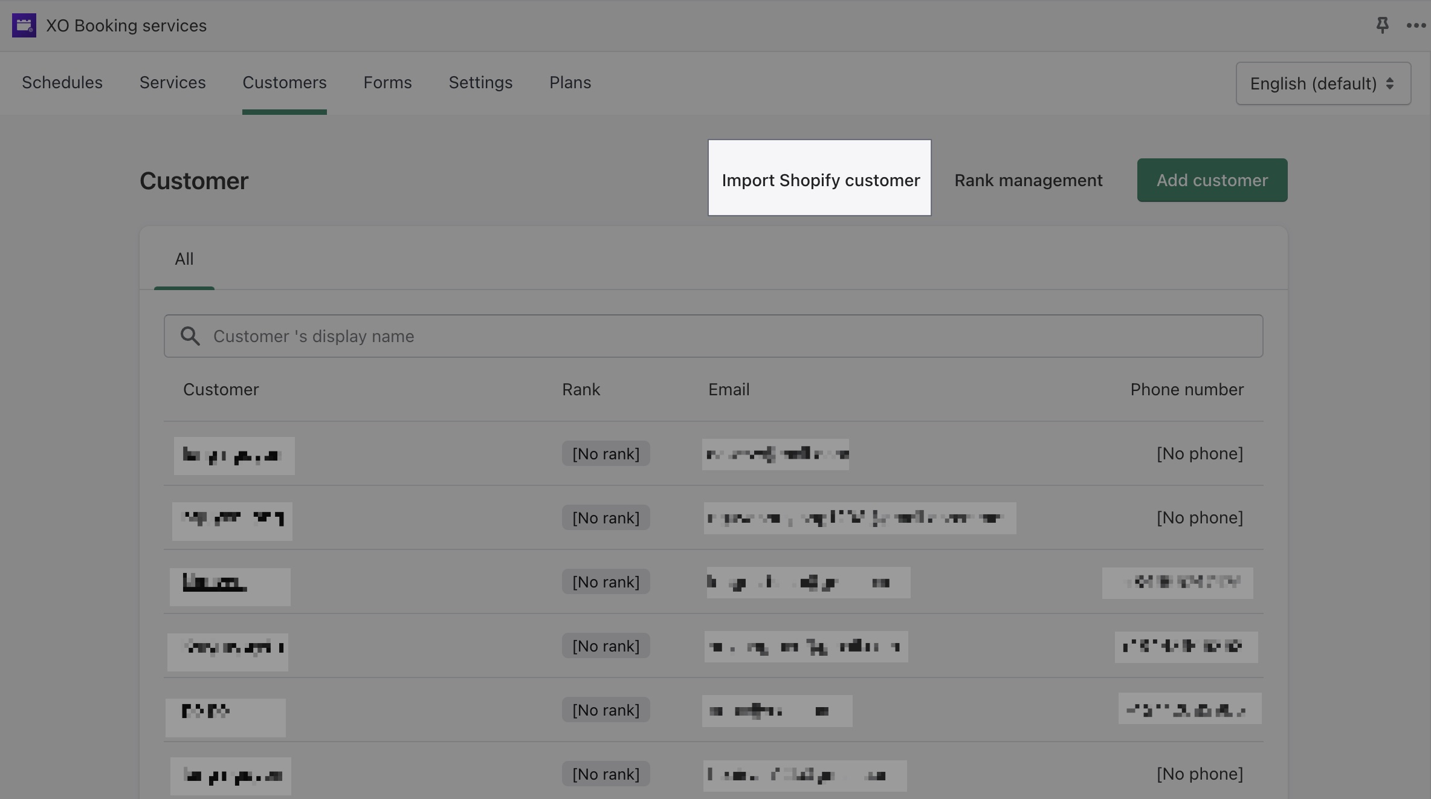Click Import Shopify customer
The width and height of the screenshot is (1431, 799).
pos(819,180)
